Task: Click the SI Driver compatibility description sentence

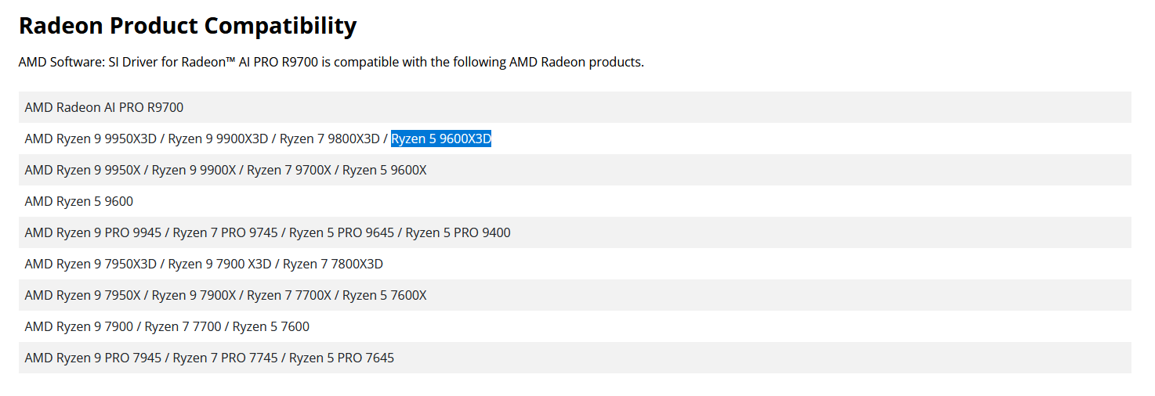Action: (331, 63)
